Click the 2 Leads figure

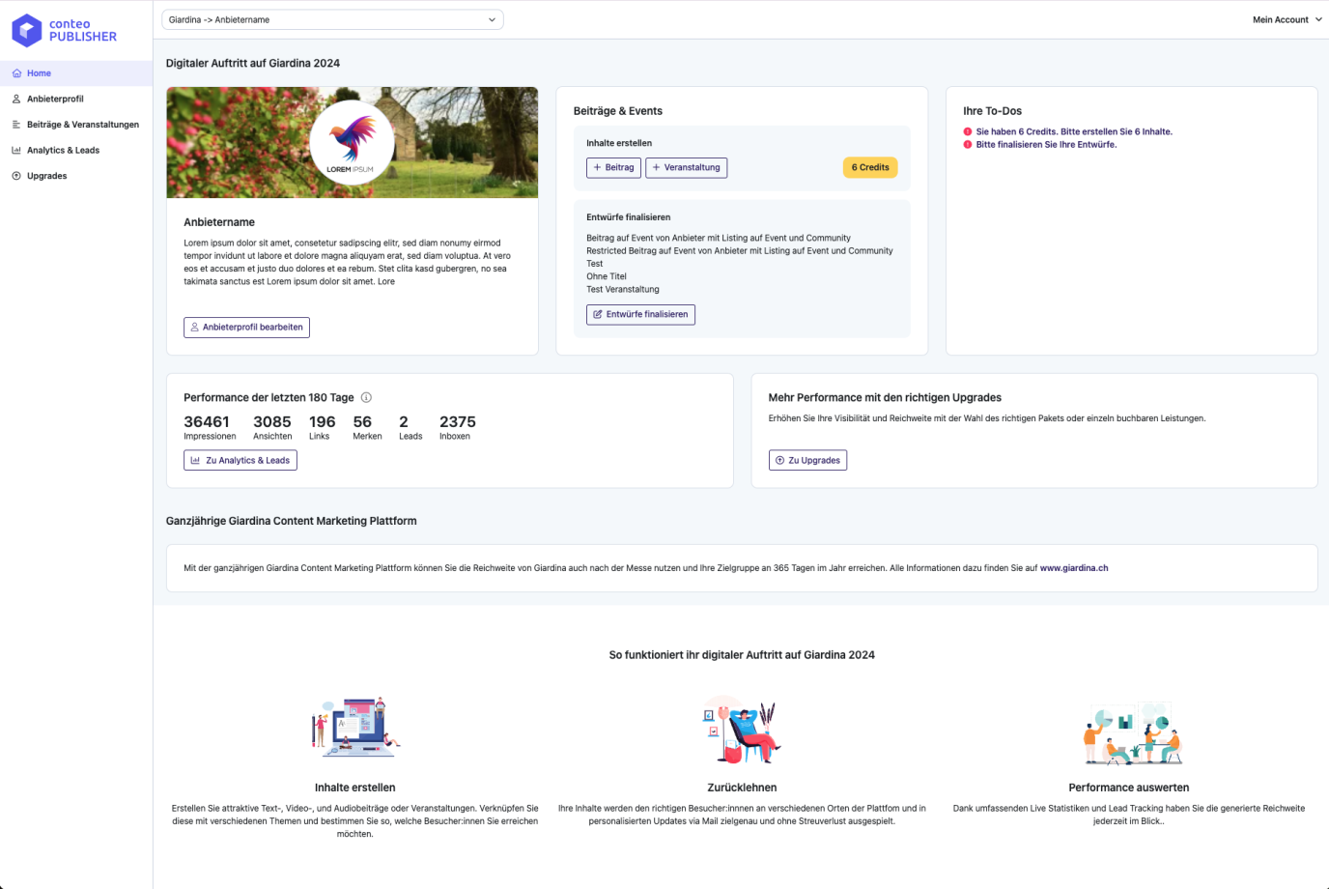410,428
